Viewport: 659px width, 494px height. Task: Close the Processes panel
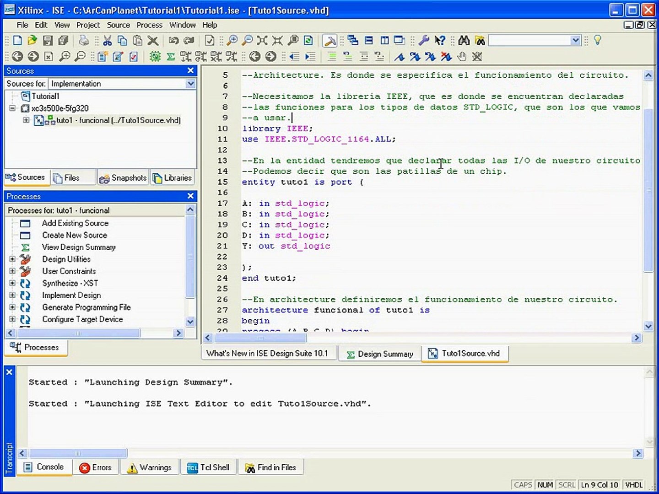point(191,196)
